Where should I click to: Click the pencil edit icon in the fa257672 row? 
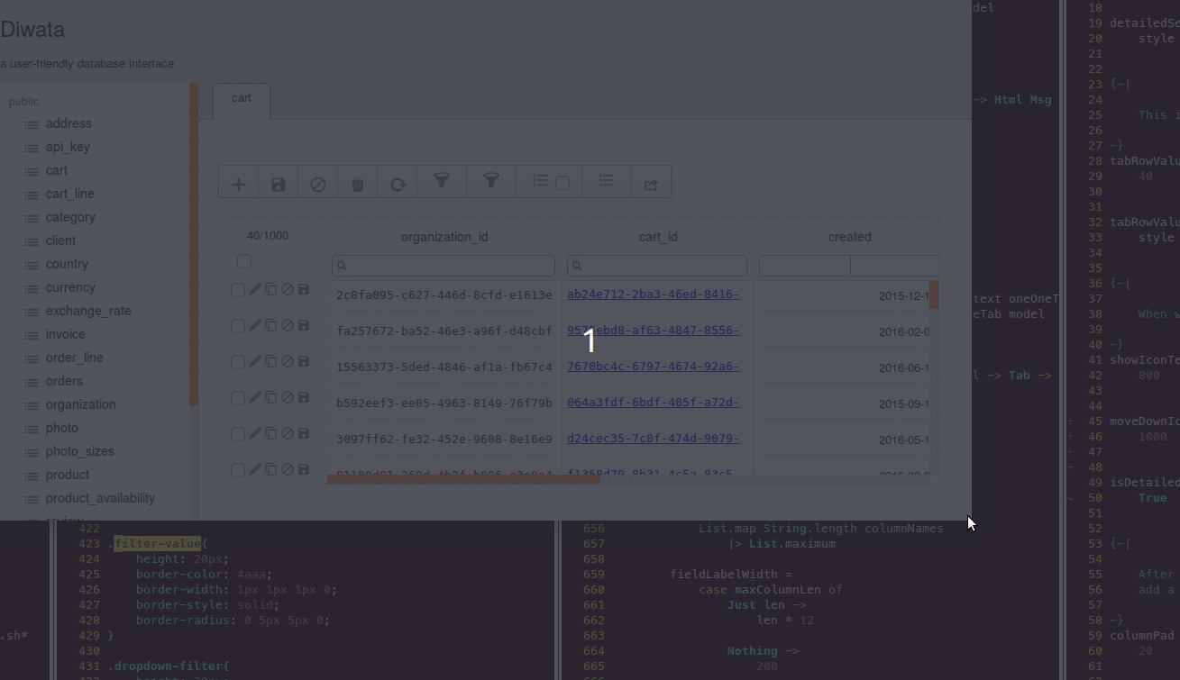(255, 325)
